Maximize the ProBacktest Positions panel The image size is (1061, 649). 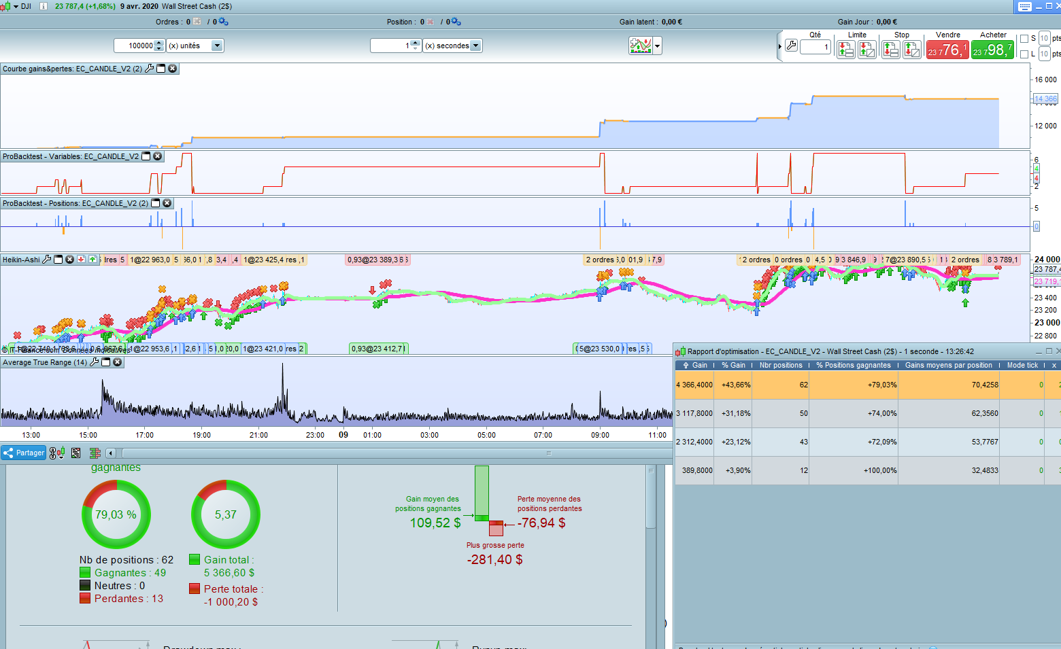pos(156,203)
